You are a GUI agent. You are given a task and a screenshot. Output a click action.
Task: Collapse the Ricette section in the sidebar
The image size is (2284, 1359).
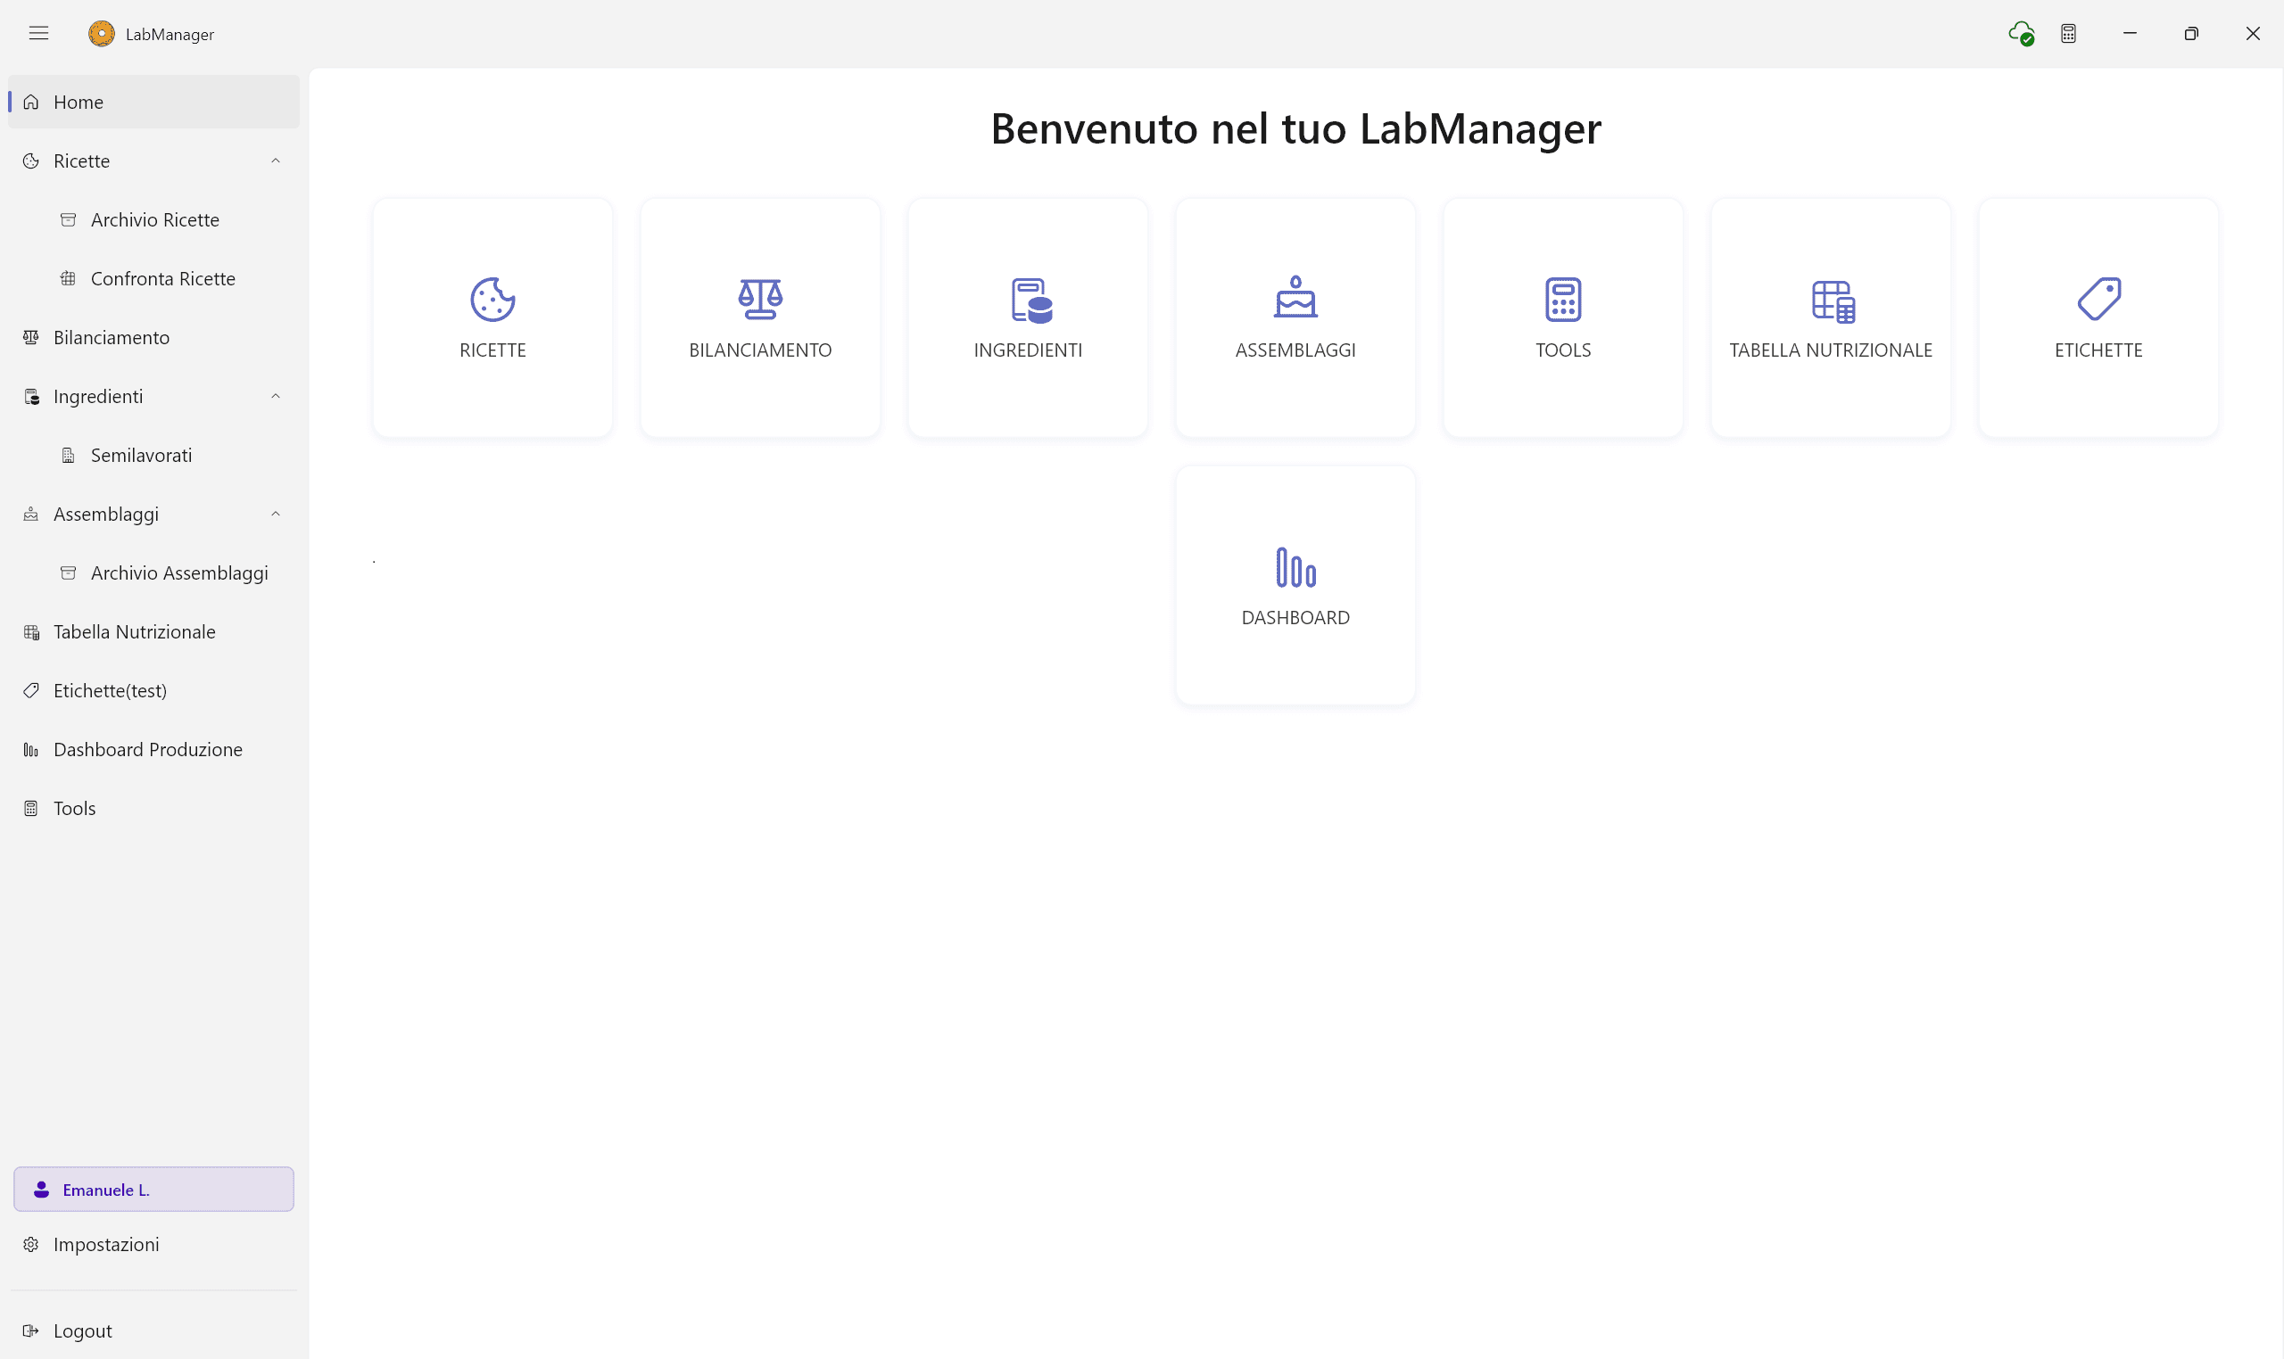275,161
